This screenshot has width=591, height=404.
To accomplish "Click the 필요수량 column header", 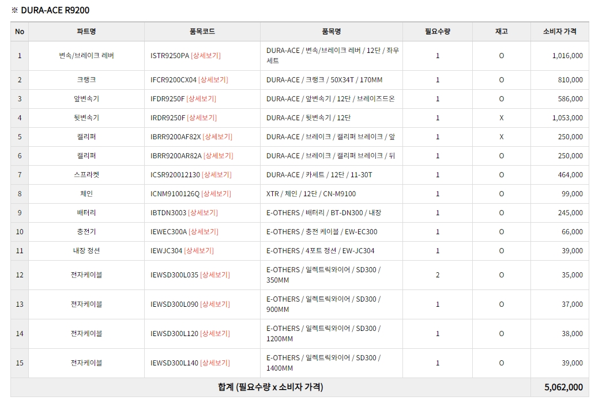I will (438, 32).
